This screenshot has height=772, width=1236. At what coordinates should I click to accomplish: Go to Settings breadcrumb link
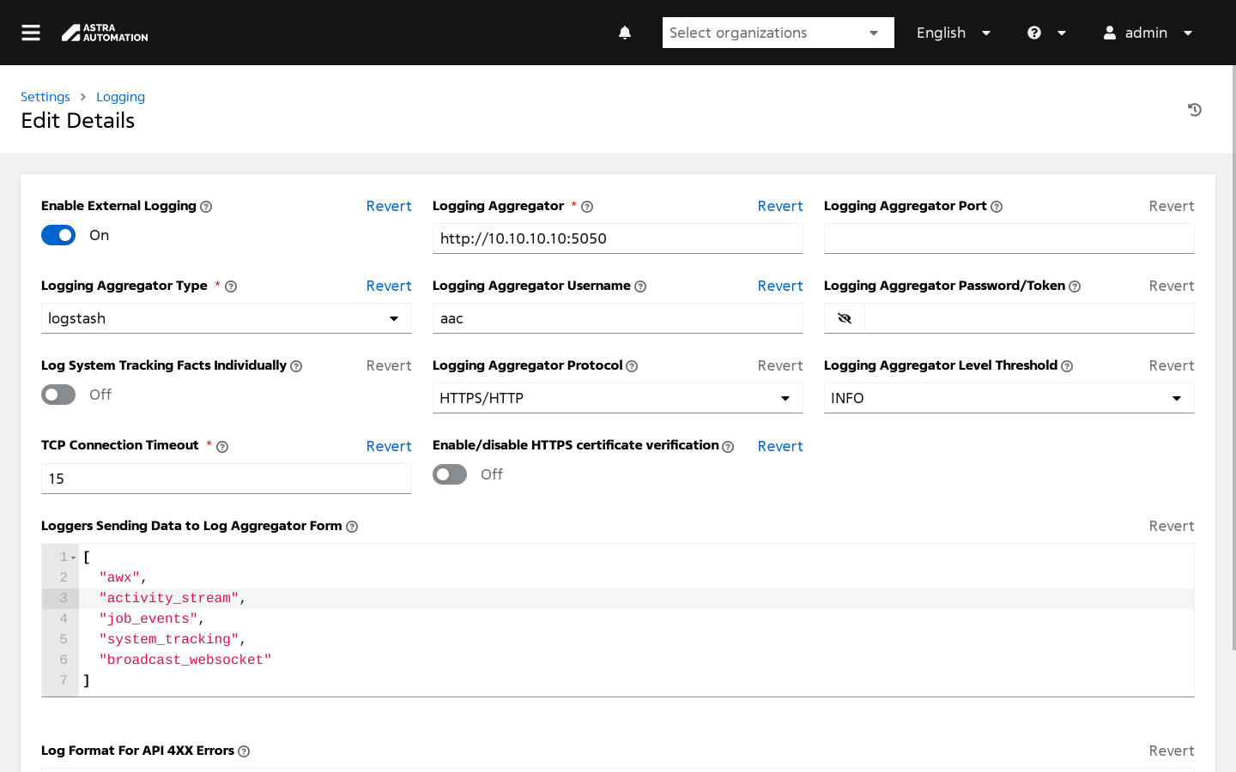point(45,97)
